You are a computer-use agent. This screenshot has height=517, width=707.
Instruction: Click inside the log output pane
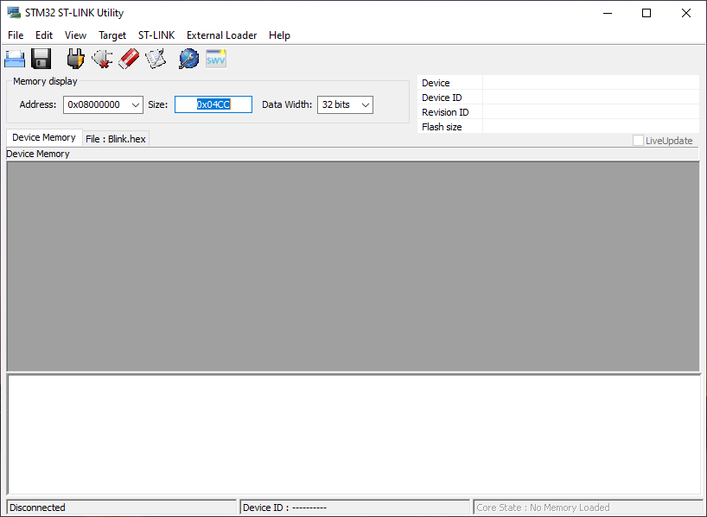pos(353,434)
